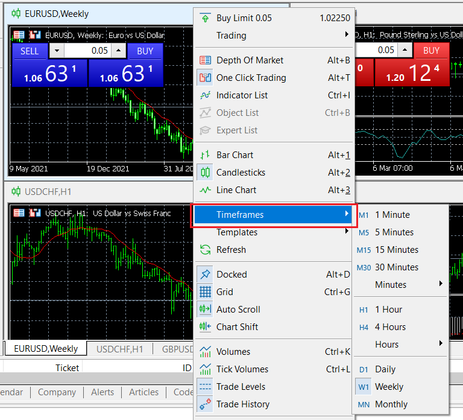Click the red BUY button on GBPUSD

431,51
